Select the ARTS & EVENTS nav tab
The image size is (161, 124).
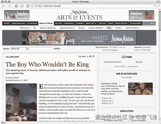tap(46, 23)
